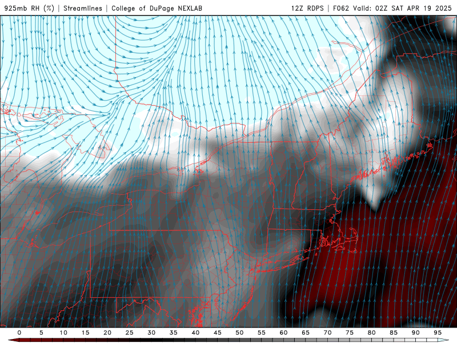Click the '40' tick label on the scale
Image resolution: width=457 pixels, height=343 pixels.
tap(195, 333)
